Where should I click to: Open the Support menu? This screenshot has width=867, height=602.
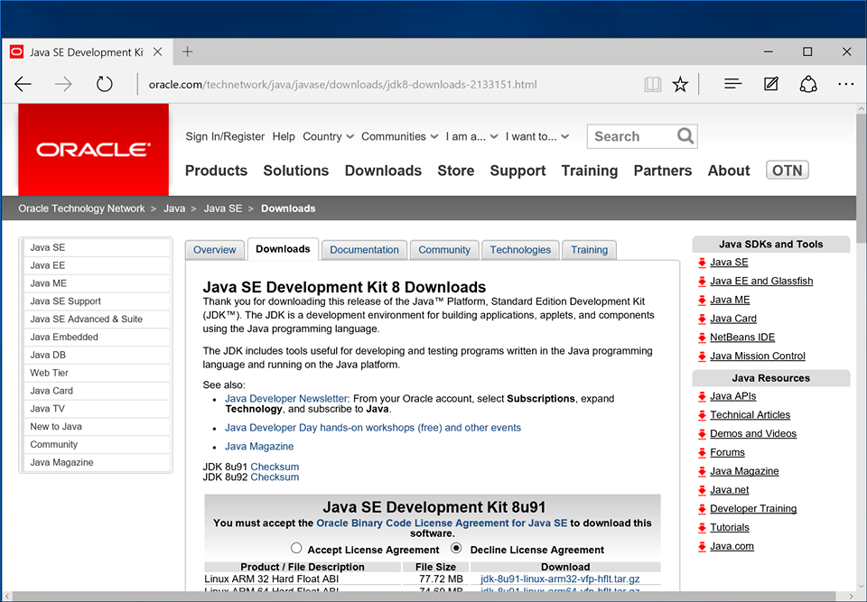tap(517, 171)
